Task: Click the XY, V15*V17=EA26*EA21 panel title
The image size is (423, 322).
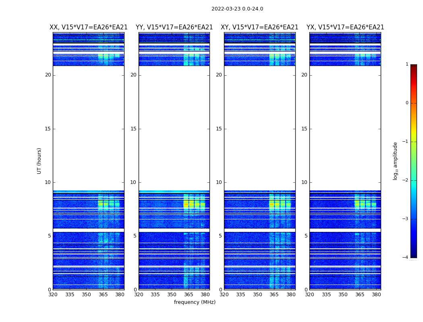Action: pos(259,27)
